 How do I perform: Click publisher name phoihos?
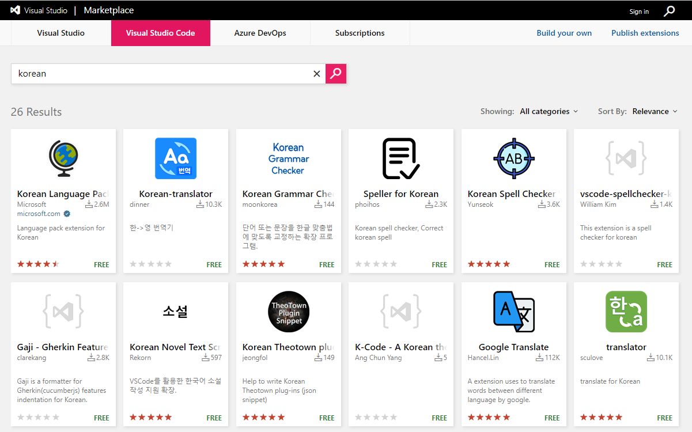pyautogui.click(x=368, y=204)
